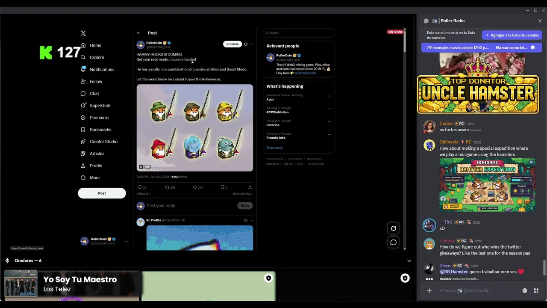Open the Hamster Expeditions image in chat

488,185
